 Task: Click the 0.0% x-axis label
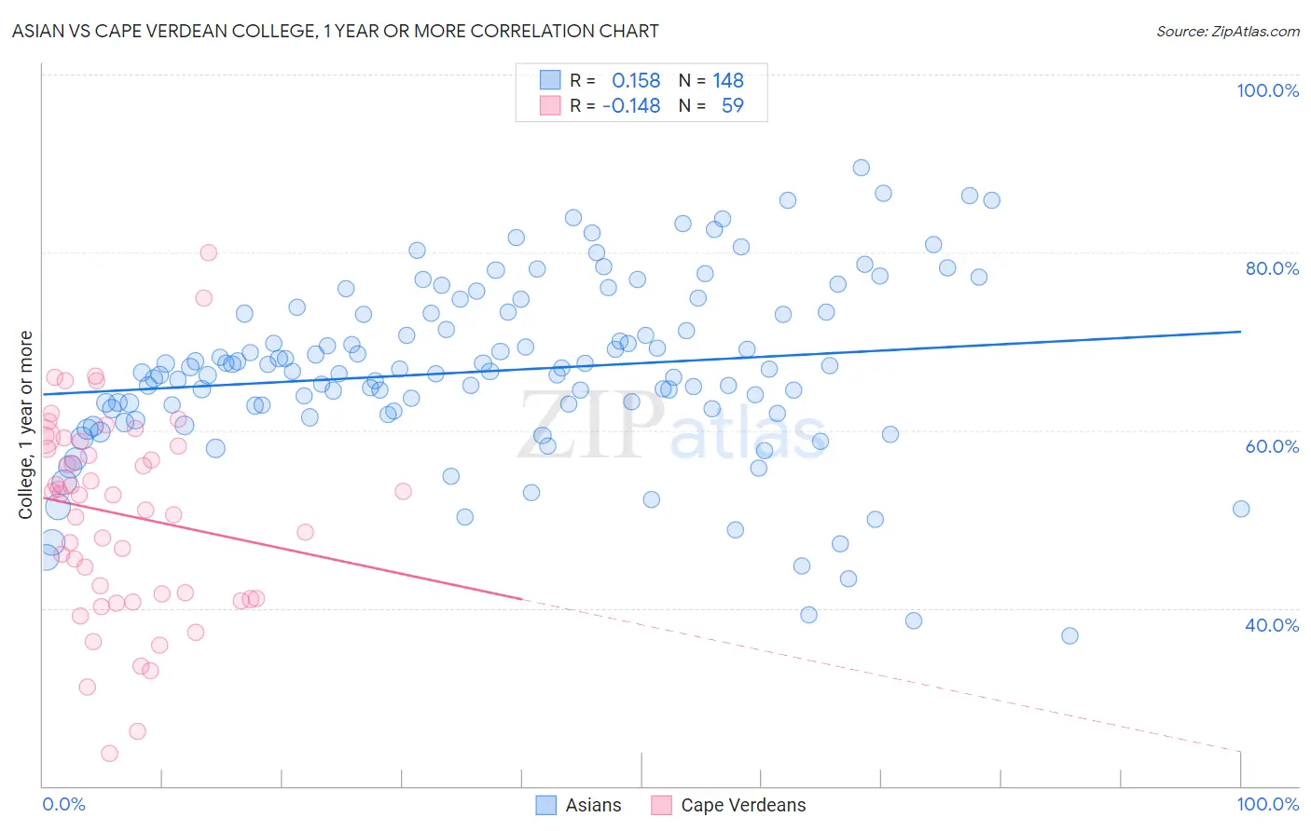(64, 804)
